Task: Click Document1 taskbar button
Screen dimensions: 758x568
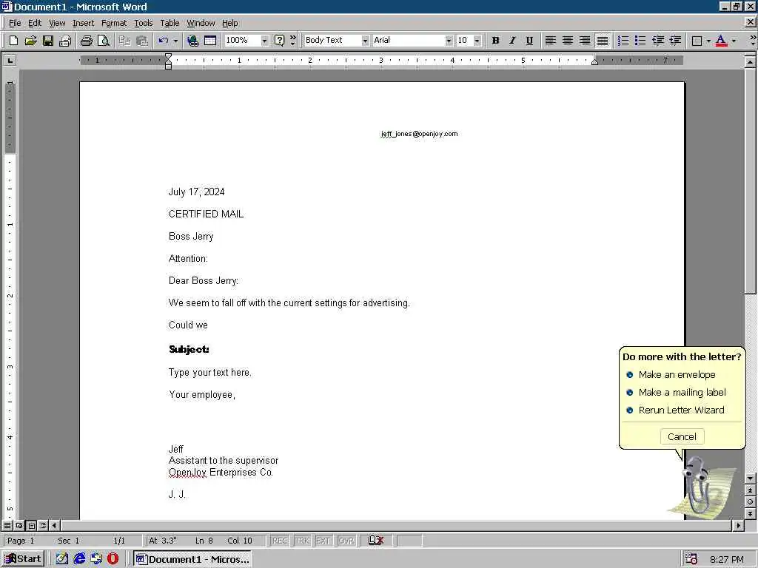Action: pos(192,559)
